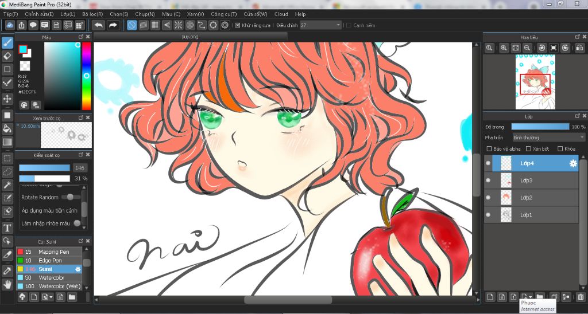Image resolution: width=588 pixels, height=314 pixels.
Task: Select the Lớp1 layer row
Action: tap(532, 215)
